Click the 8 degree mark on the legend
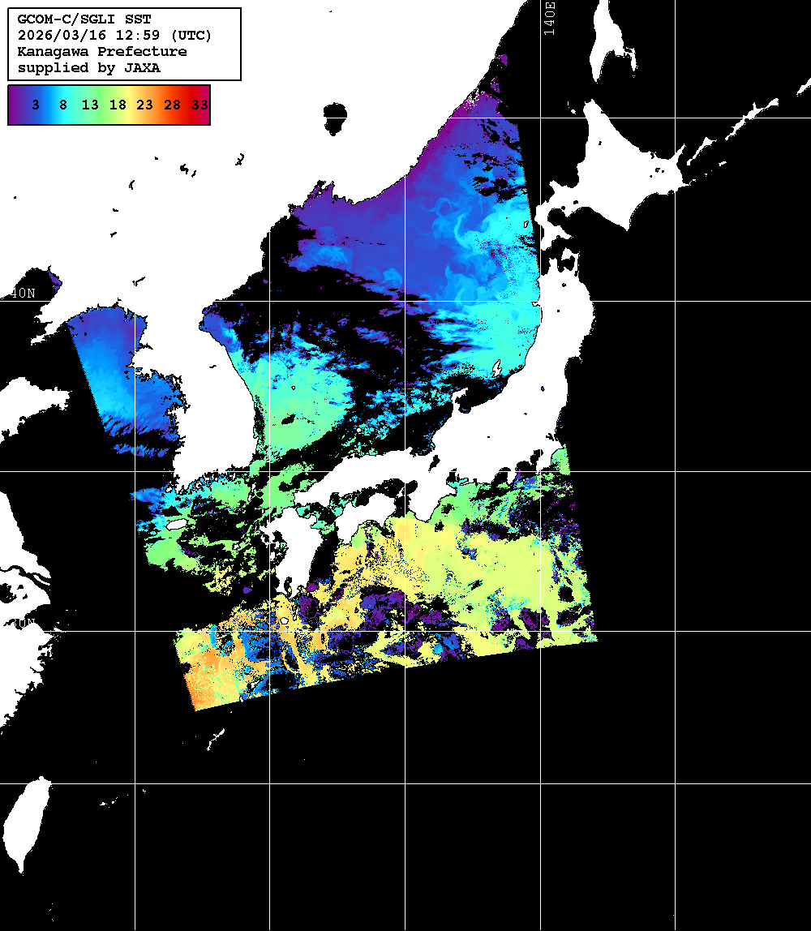This screenshot has width=811, height=931. pos(62,105)
